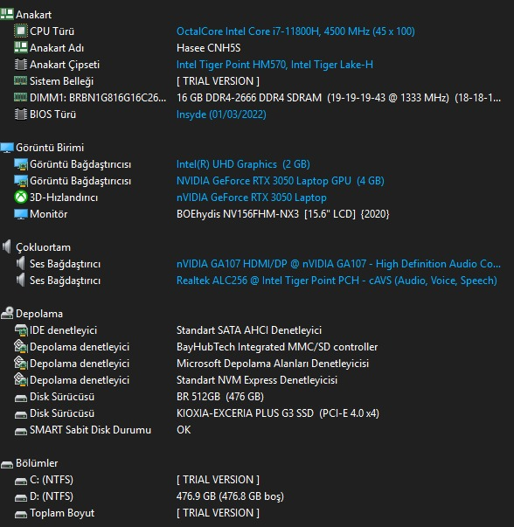Select Standart SATA AHCI Denetleyici value
The width and height of the screenshot is (514, 527).
click(249, 330)
